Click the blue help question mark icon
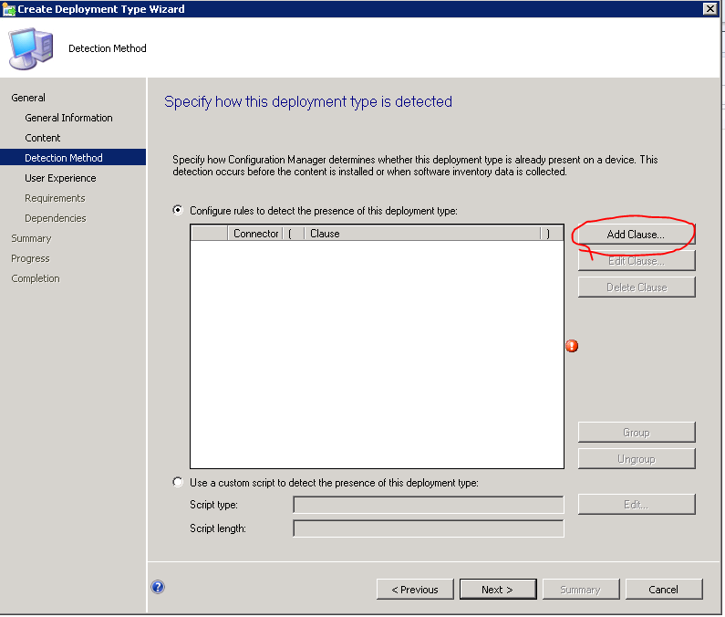This screenshot has width=725, height=617. coord(158,588)
